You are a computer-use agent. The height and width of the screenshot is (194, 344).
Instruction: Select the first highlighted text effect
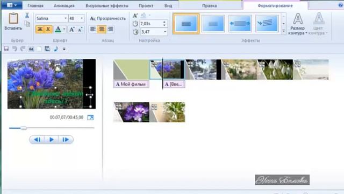tap(186, 24)
